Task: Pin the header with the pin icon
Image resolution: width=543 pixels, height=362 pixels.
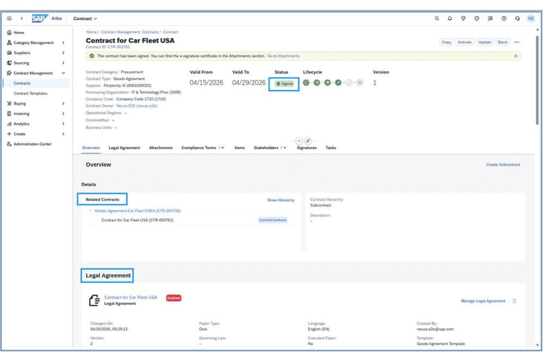Action: tap(308, 141)
